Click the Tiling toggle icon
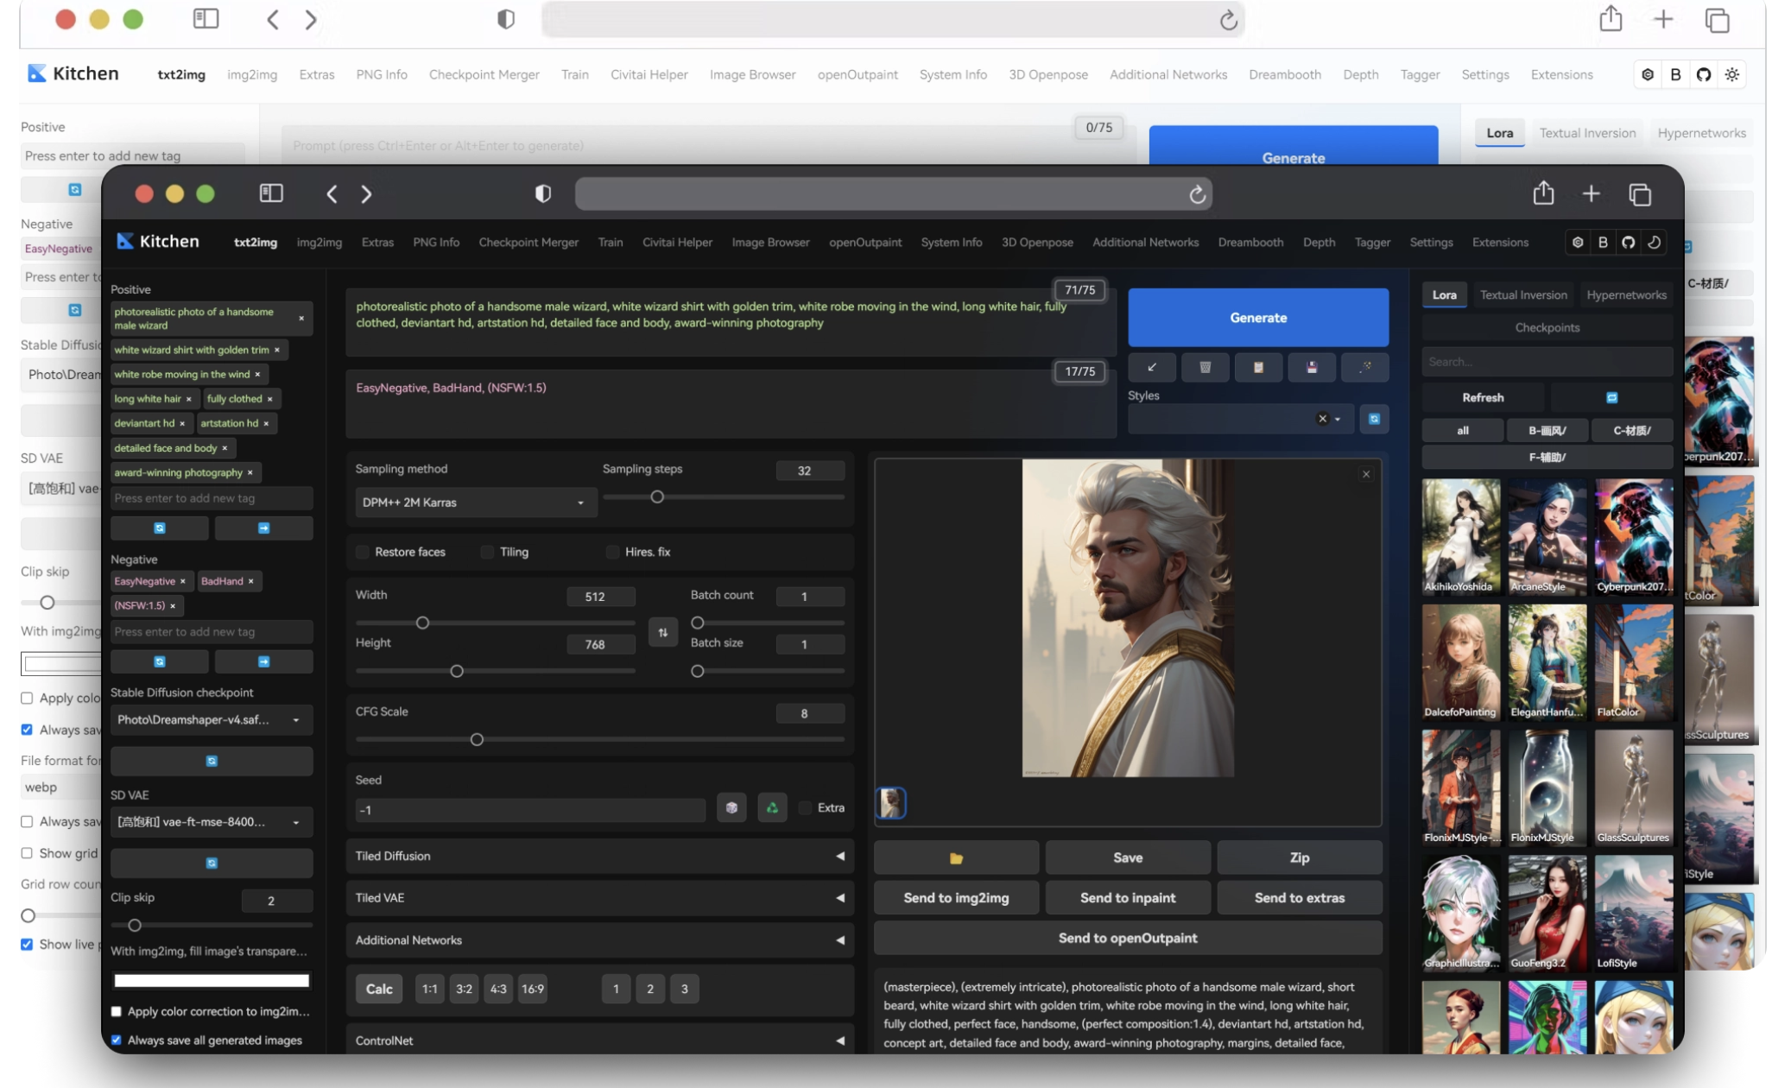Screen dimensions: 1791x1088 coord(487,551)
